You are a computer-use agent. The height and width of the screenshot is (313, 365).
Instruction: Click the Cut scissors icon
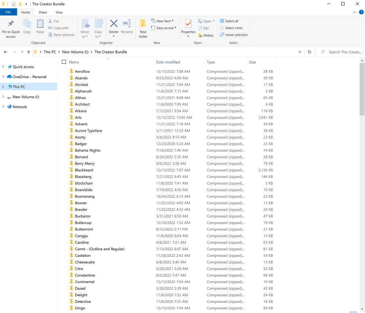coord(50,21)
